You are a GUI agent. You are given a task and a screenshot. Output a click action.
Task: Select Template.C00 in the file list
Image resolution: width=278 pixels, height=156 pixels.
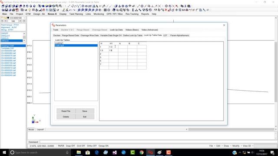pyautogui.click(x=7, y=48)
